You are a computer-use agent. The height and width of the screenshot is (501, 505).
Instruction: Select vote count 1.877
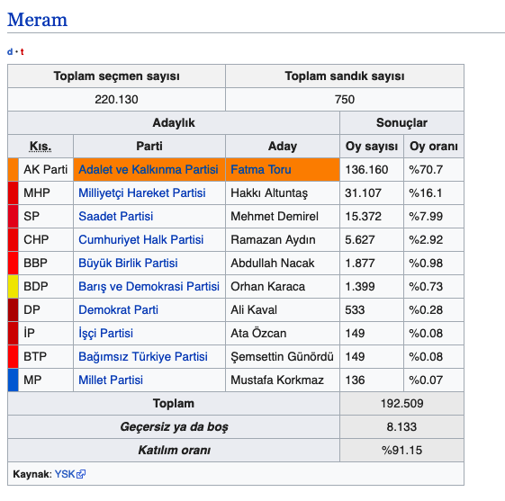pyautogui.click(x=360, y=264)
